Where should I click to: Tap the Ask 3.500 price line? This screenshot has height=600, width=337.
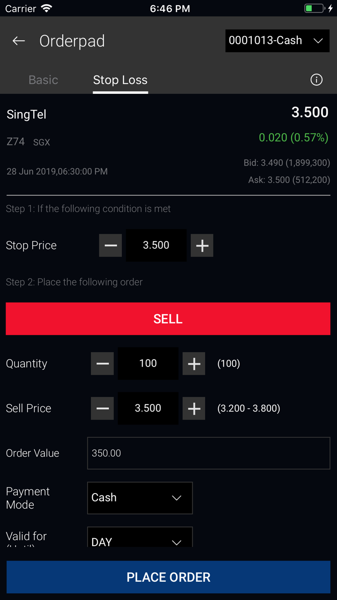coord(289,180)
